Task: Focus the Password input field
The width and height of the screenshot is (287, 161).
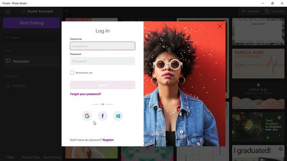Action: 103,61
